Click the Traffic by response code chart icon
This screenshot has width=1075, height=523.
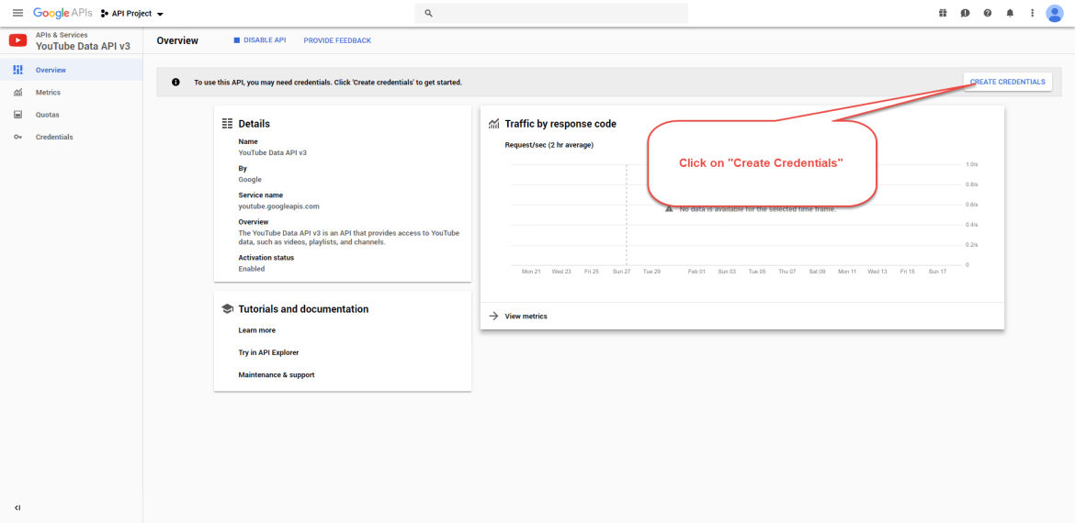[x=493, y=124]
